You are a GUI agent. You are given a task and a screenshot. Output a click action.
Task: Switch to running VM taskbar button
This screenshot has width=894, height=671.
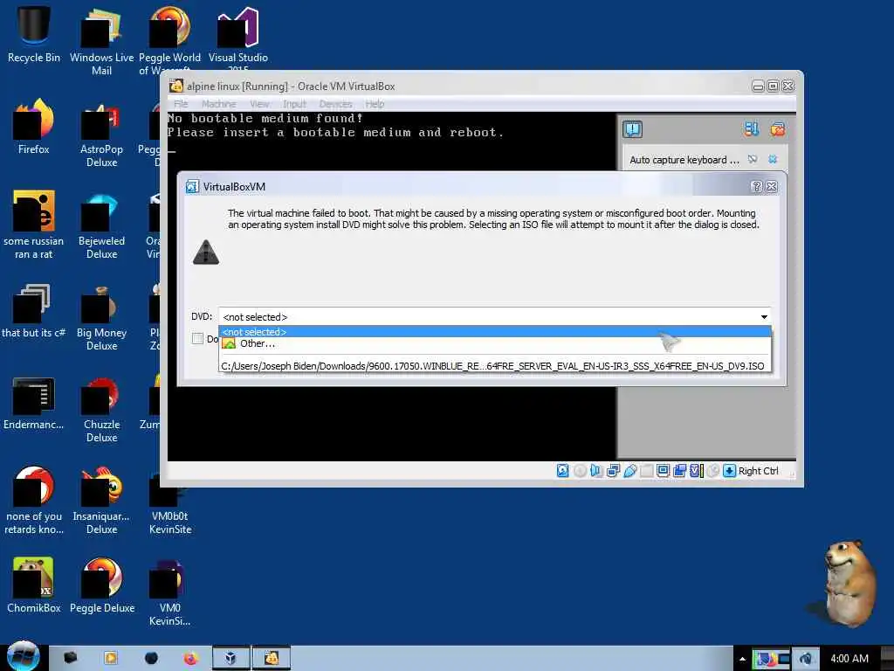point(272,658)
